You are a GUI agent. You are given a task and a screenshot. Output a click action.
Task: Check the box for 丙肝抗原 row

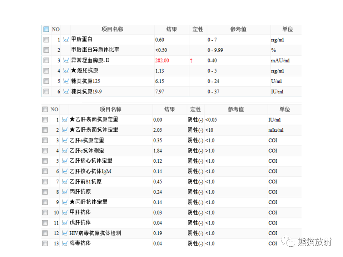click(45, 192)
